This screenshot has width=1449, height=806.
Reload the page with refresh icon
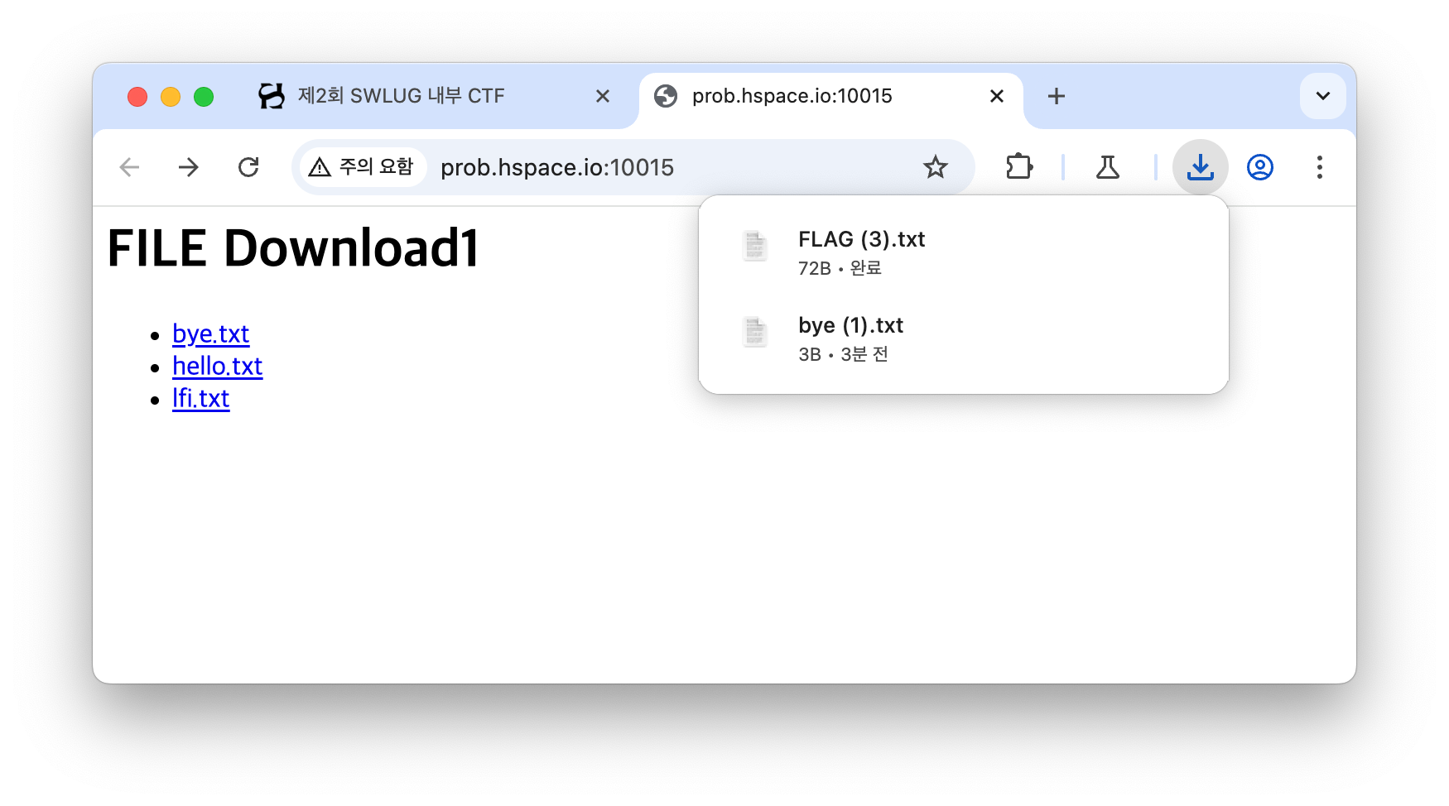tap(248, 167)
